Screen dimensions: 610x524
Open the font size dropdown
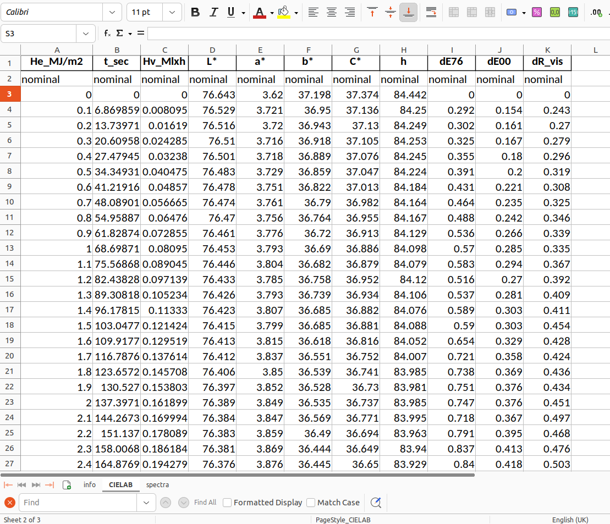pos(172,12)
